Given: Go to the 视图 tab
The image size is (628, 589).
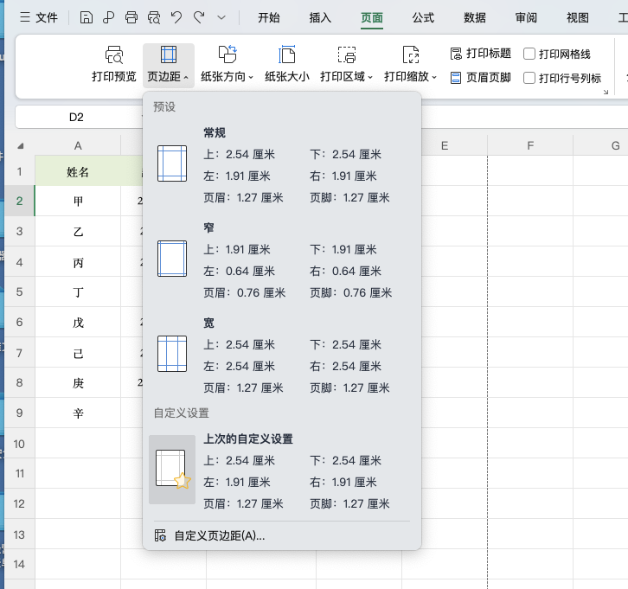Looking at the screenshot, I should [578, 17].
